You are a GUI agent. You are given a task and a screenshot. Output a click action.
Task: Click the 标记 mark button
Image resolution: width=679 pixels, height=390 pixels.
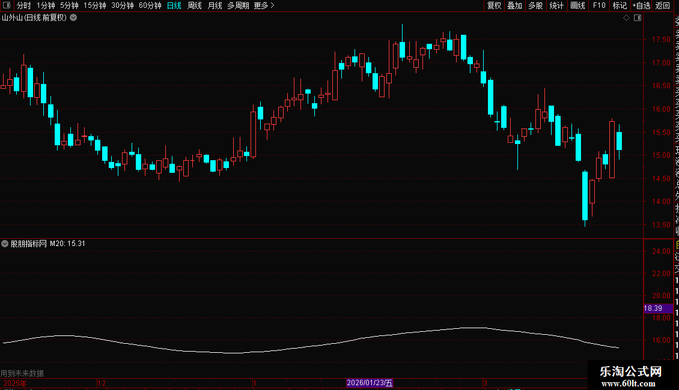click(620, 5)
